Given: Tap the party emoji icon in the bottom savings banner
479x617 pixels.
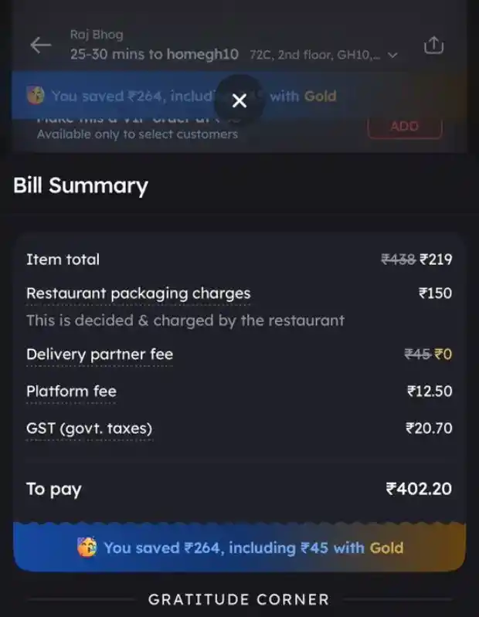Looking at the screenshot, I should 87,548.
